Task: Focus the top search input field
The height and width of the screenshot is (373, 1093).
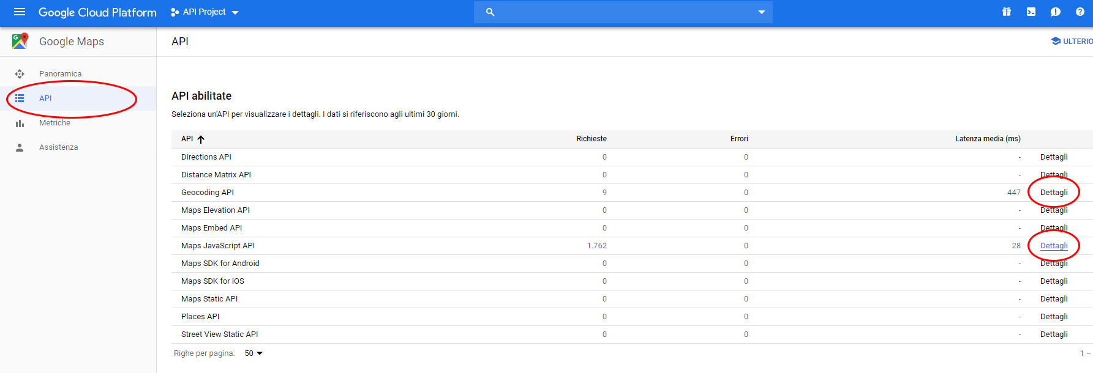Action: pos(623,12)
